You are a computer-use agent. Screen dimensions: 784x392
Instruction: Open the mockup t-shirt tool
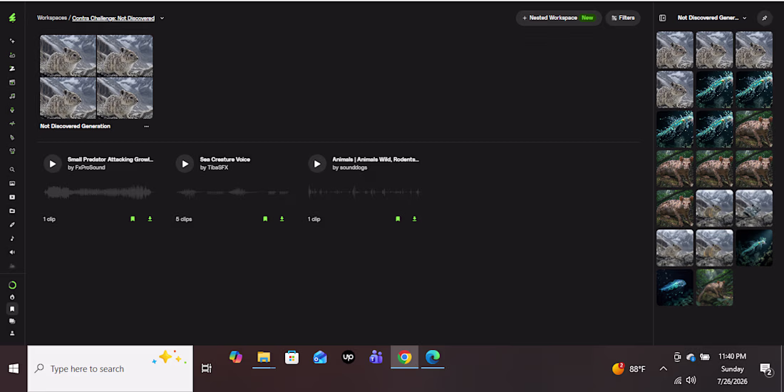point(13,151)
